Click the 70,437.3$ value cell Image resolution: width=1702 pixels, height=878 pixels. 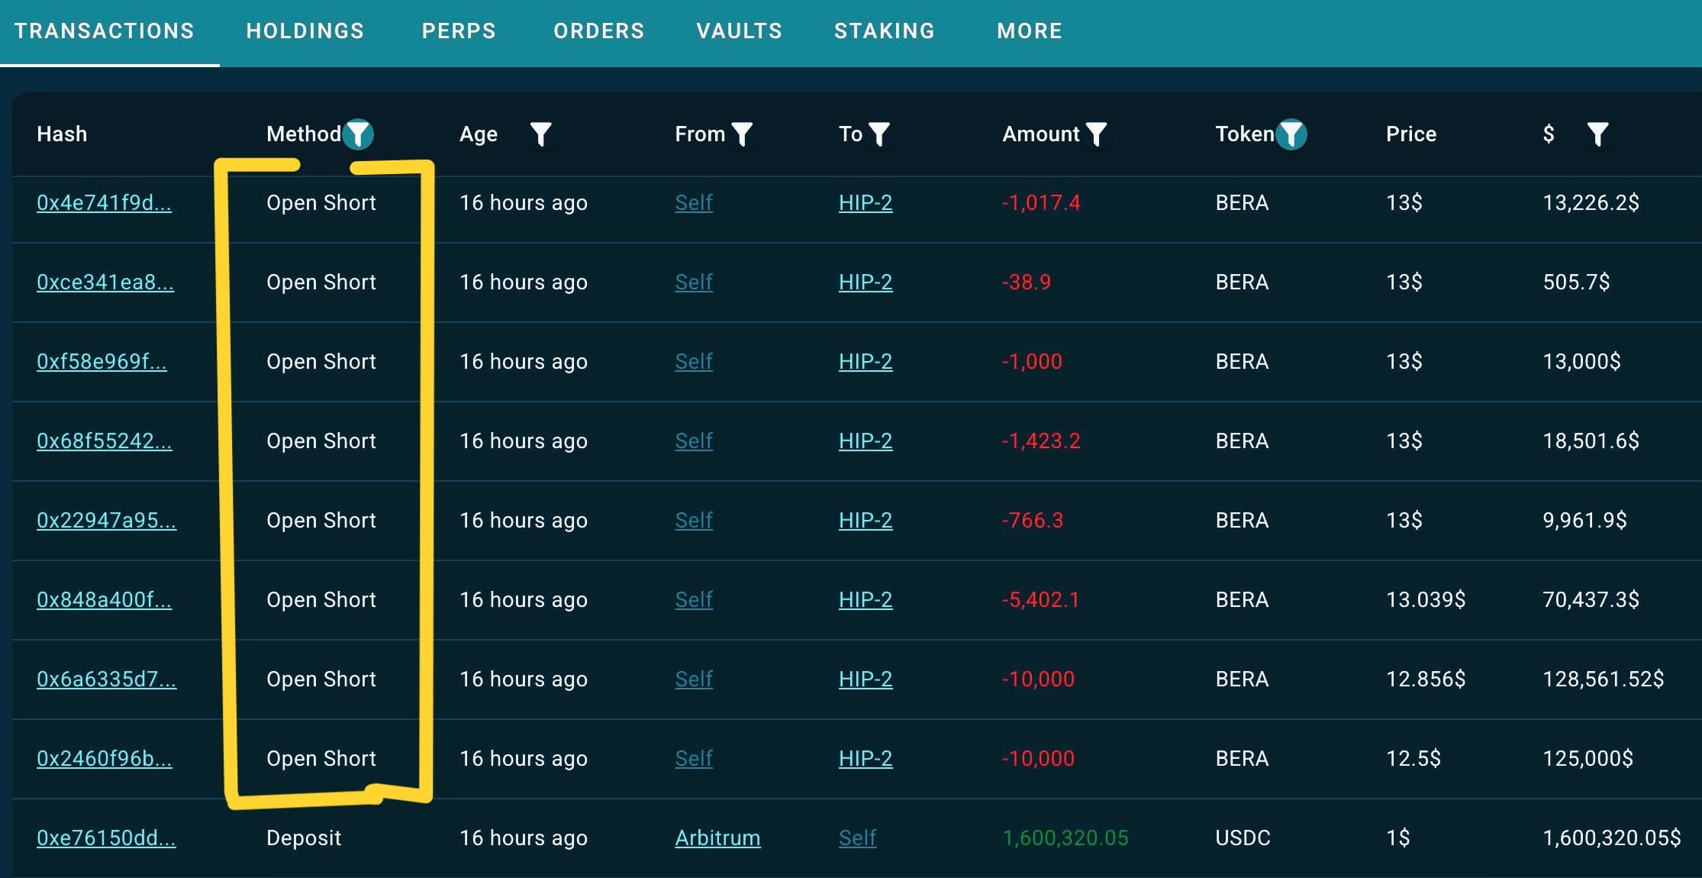(x=1591, y=600)
